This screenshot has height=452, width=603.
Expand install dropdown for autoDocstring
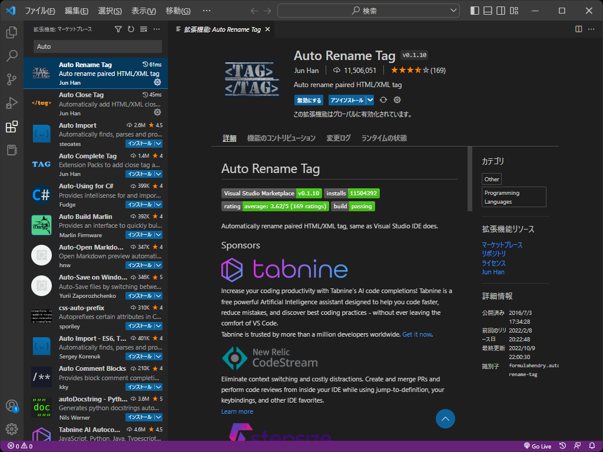click(x=158, y=417)
